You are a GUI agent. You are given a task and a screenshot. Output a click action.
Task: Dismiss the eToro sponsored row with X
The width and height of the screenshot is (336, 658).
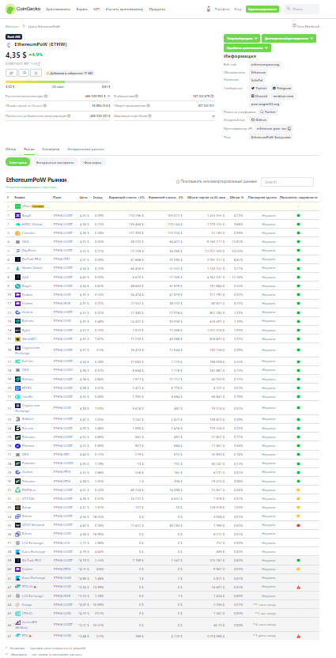(x=298, y=206)
